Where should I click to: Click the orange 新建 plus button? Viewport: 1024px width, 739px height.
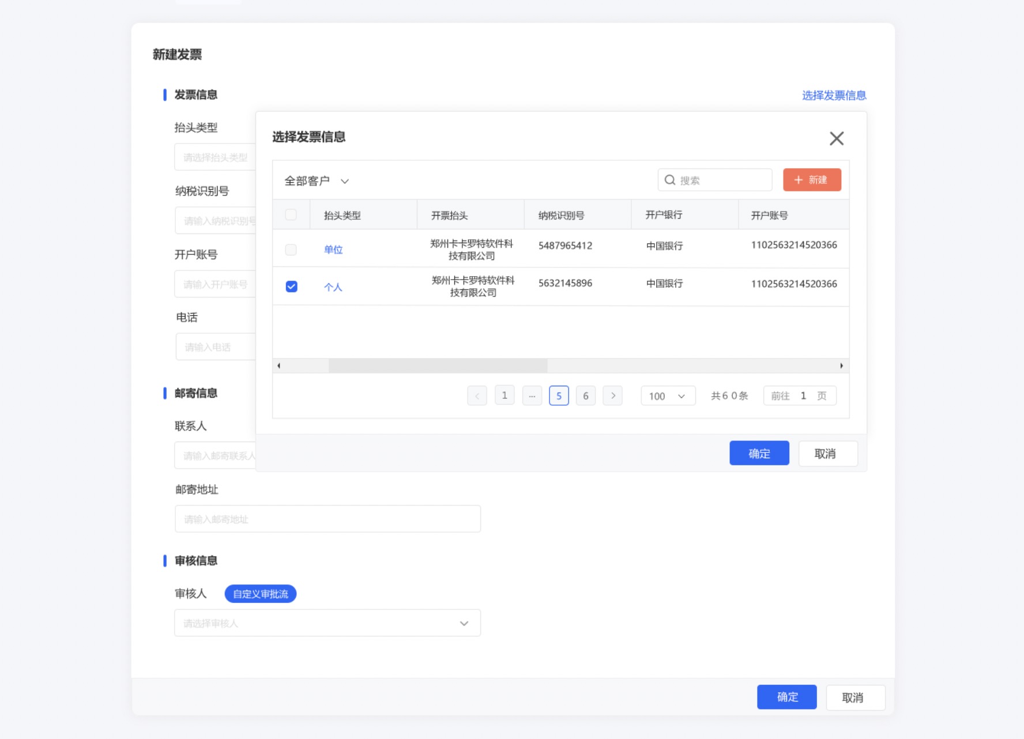coord(811,180)
